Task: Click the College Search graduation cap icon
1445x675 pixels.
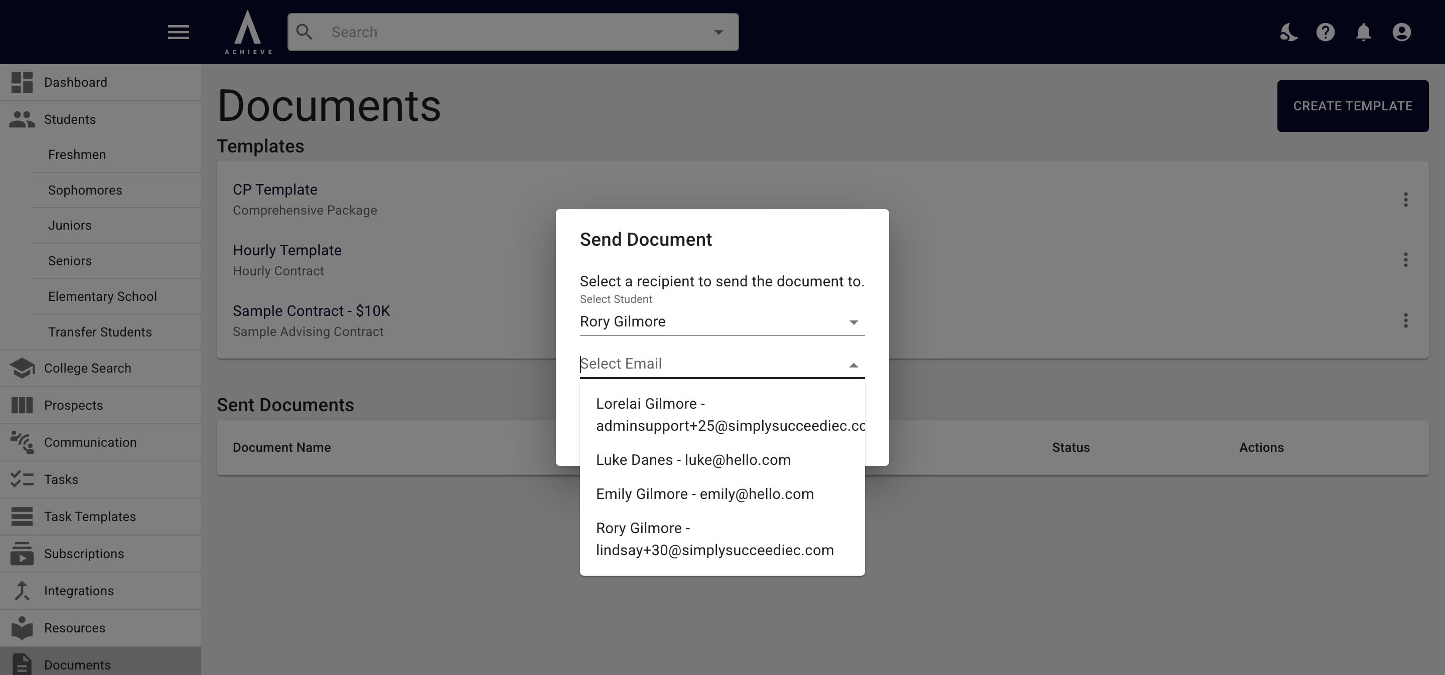Action: [22, 368]
